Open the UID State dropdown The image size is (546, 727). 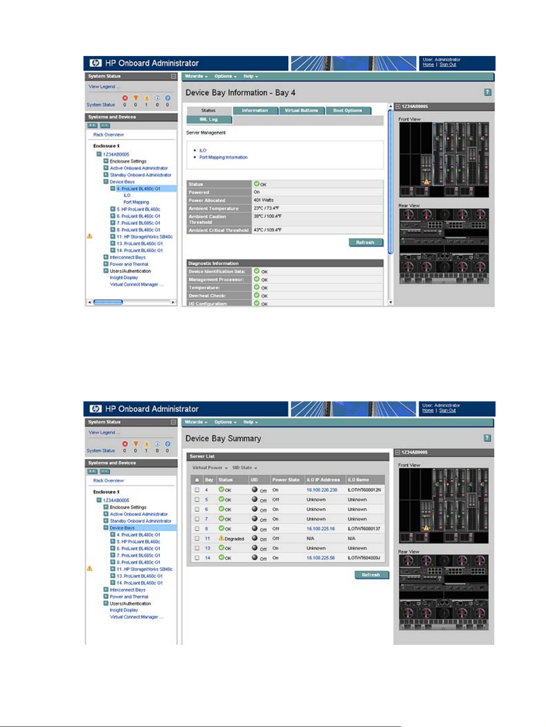(245, 468)
